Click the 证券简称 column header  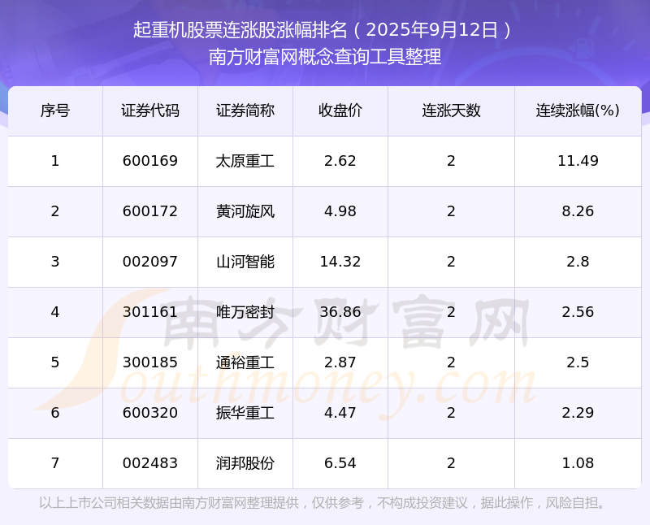[x=245, y=111]
